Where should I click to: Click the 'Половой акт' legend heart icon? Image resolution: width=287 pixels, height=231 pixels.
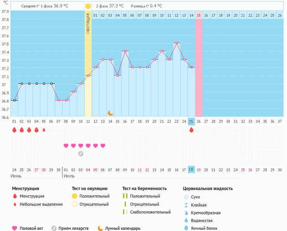[15, 228]
